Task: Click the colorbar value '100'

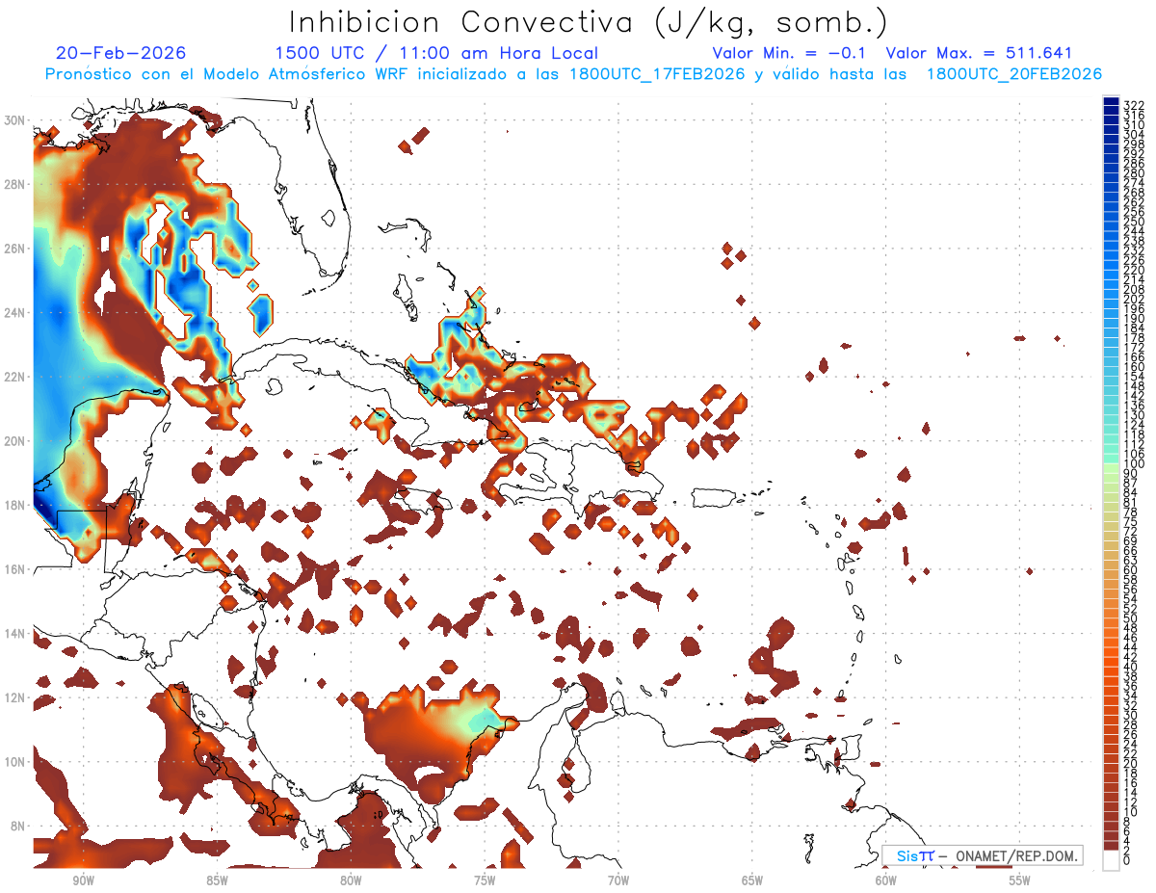Action: pos(1134,464)
